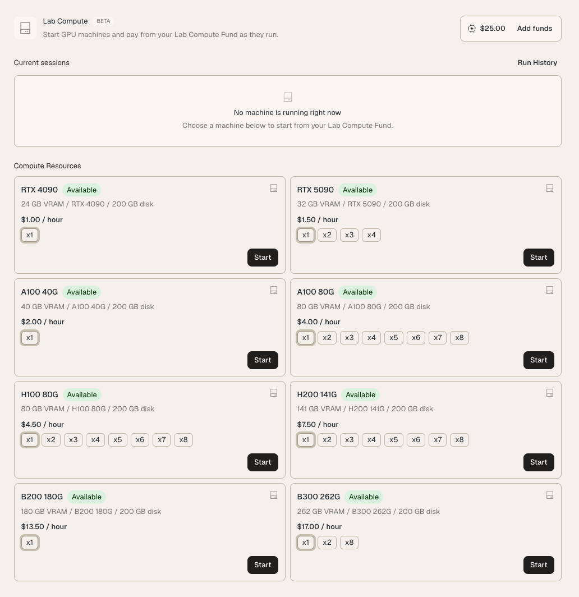Select x5 quantity for A100 80G
The height and width of the screenshot is (597, 579).
pyautogui.click(x=394, y=338)
